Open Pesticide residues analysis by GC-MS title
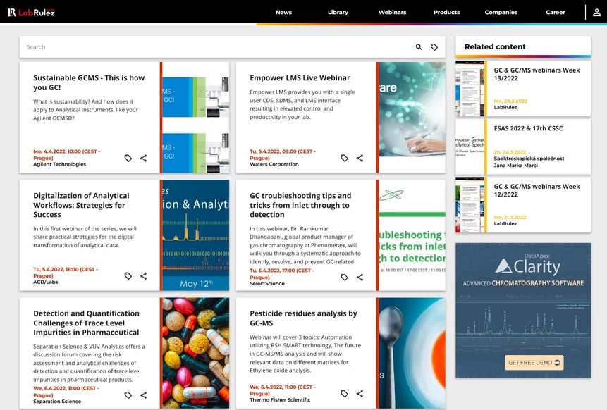The image size is (607, 410). tap(303, 318)
